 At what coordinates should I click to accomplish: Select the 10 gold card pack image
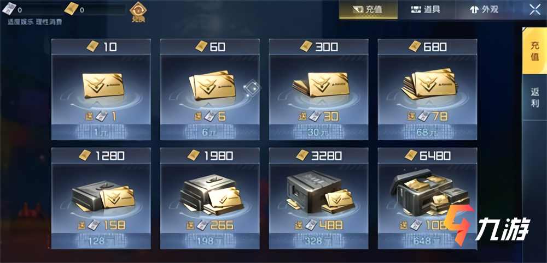point(103,85)
